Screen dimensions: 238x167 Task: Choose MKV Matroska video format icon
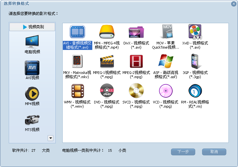tap(77, 61)
